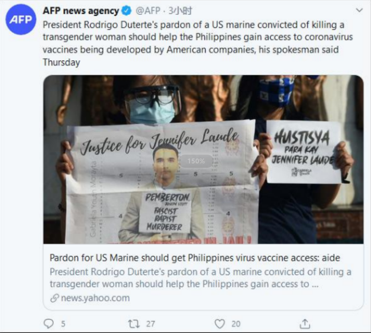Click the @AFP handle
Image resolution: width=371 pixels, height=333 pixels.
click(x=147, y=11)
